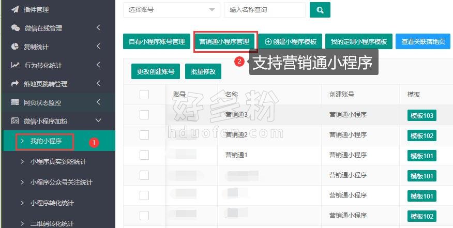Open 小程序真实到粉统计 in the sidebar

point(58,162)
